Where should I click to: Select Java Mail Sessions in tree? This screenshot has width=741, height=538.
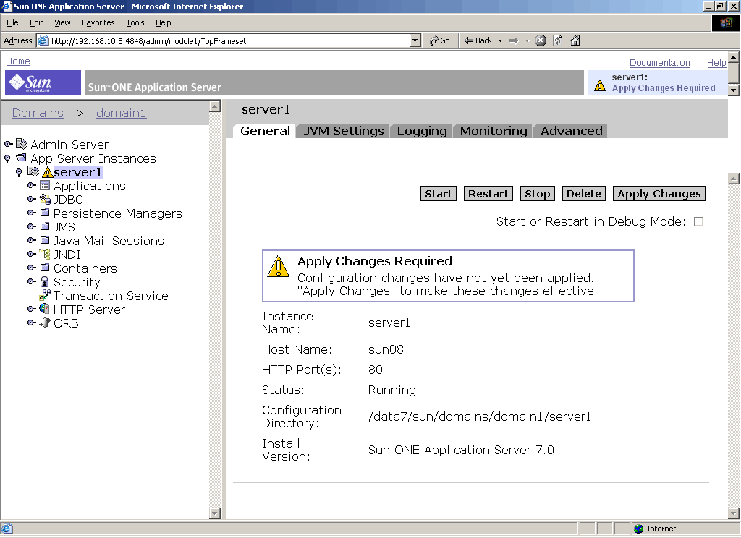[x=109, y=241]
